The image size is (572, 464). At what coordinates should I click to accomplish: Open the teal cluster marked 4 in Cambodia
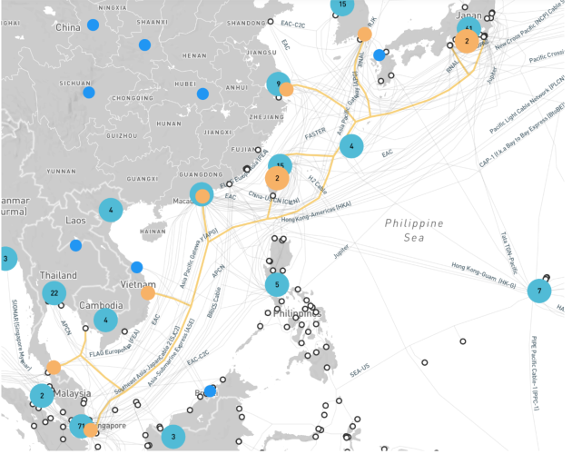pos(106,320)
